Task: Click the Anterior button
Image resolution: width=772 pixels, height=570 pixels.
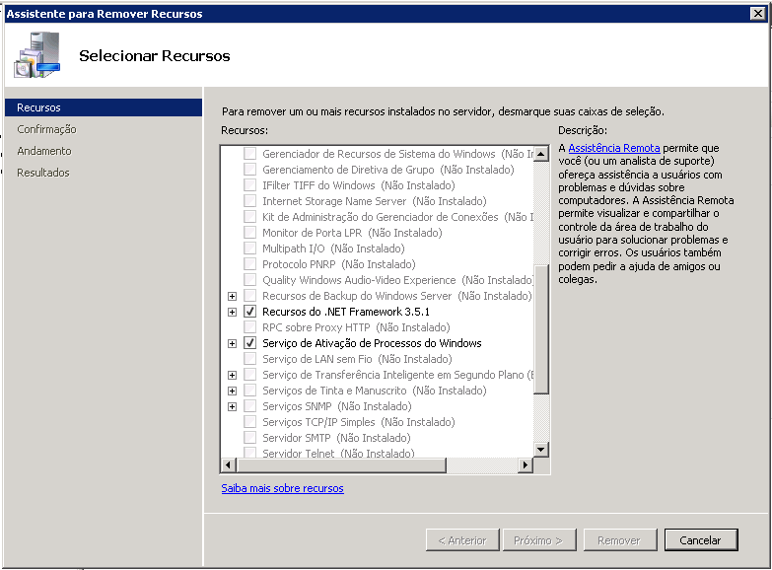Action: point(462,540)
